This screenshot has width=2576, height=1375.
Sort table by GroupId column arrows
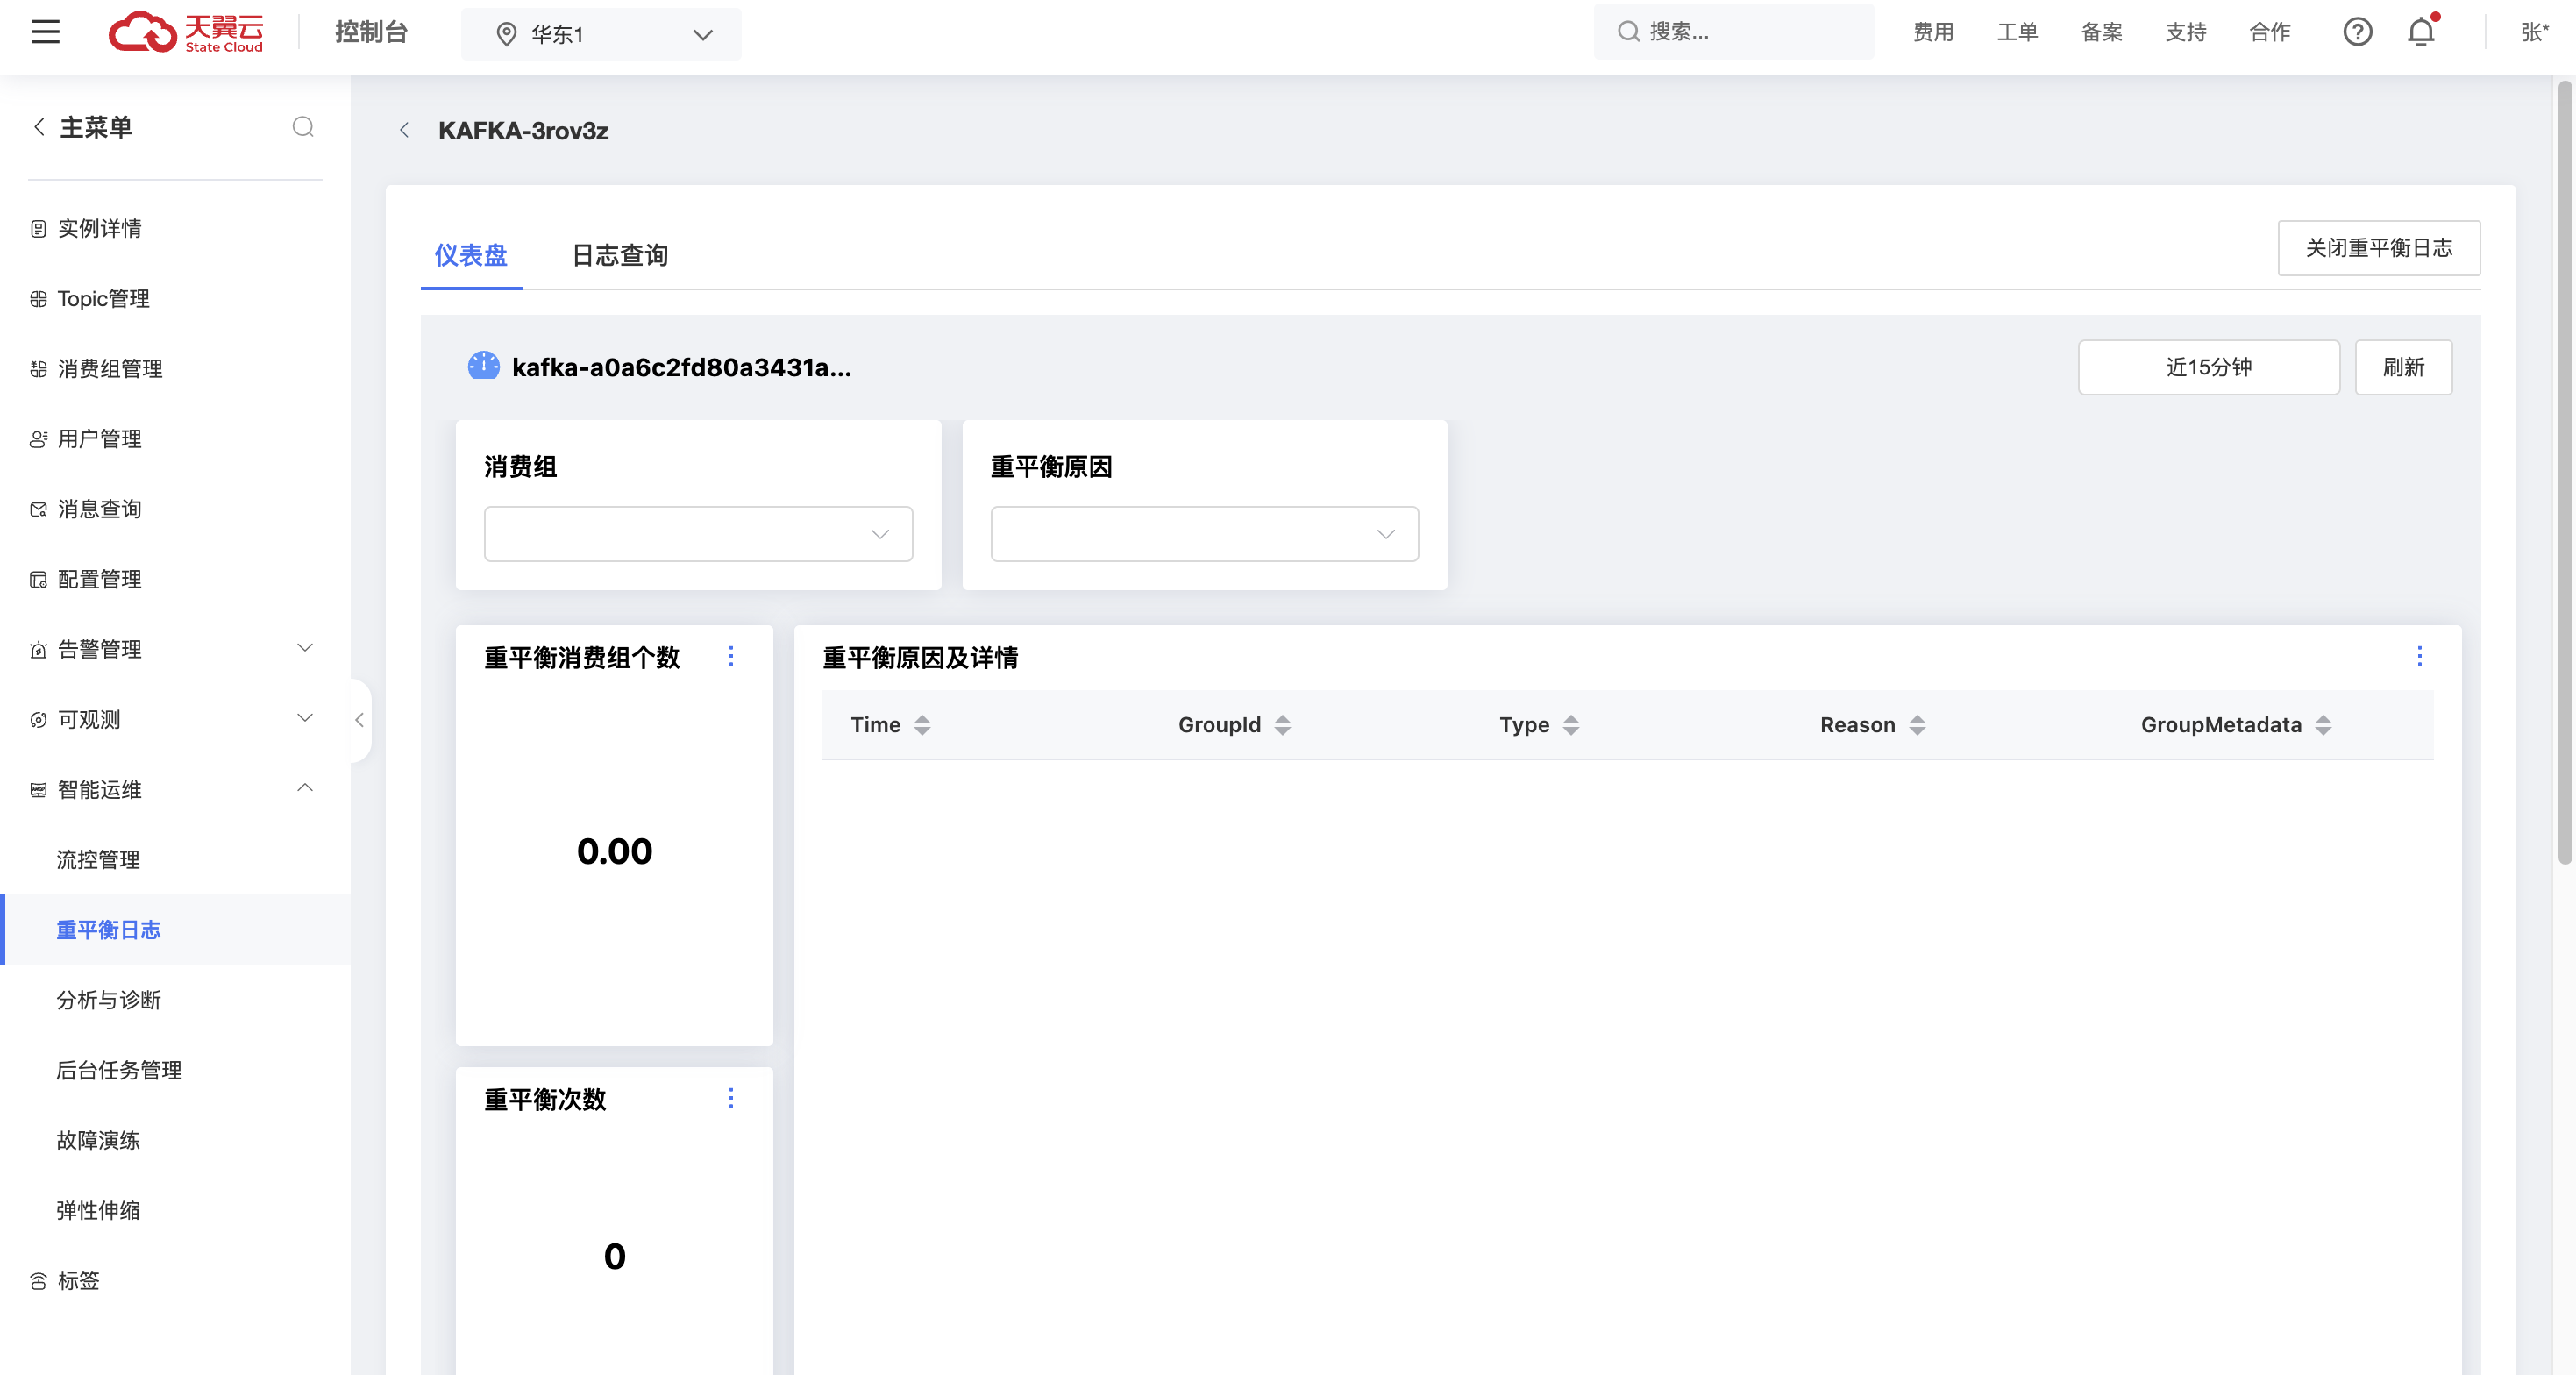click(x=1282, y=725)
